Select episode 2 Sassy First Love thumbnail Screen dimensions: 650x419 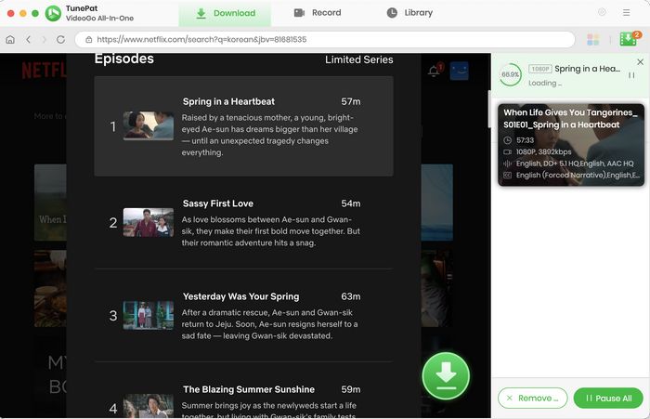pyautogui.click(x=149, y=222)
